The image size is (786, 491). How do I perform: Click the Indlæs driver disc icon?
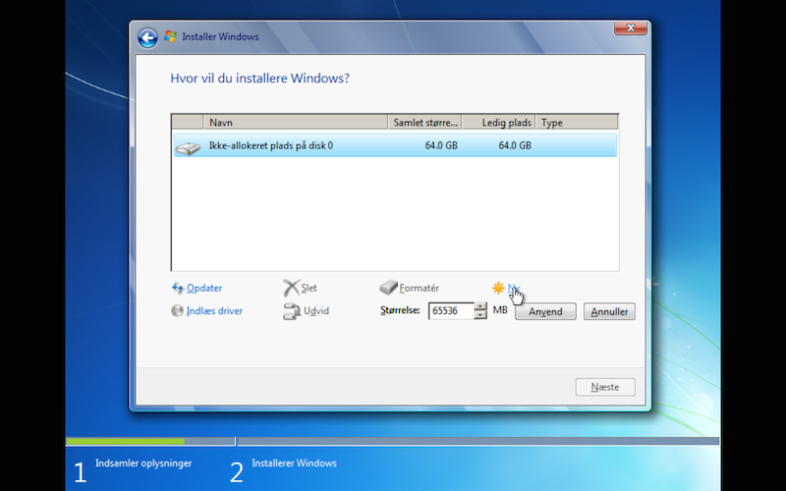click(x=177, y=310)
